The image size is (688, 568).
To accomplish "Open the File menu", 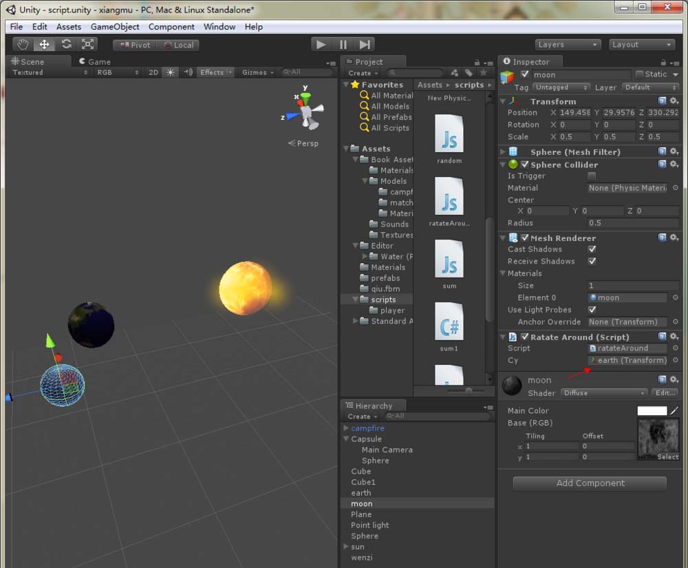I will 17,27.
